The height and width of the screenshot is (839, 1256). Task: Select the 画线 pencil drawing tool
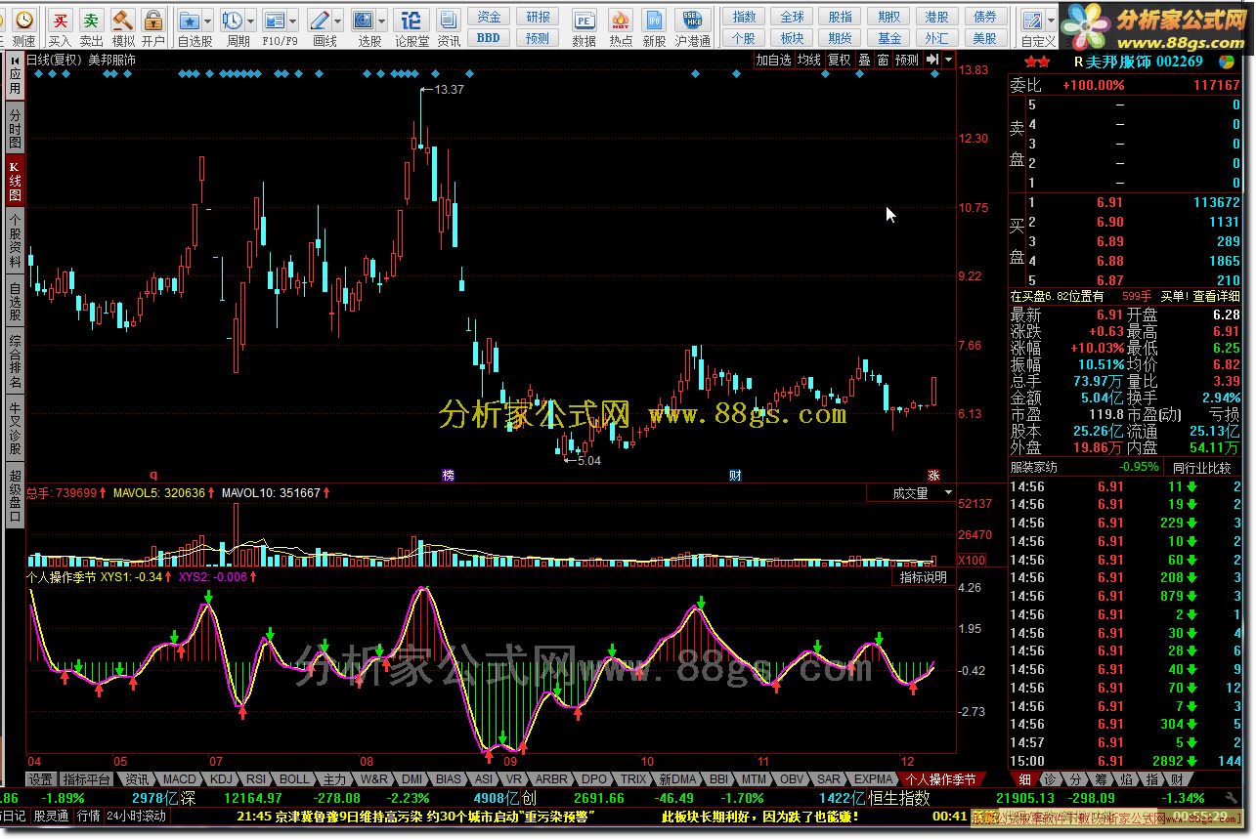coord(320,20)
